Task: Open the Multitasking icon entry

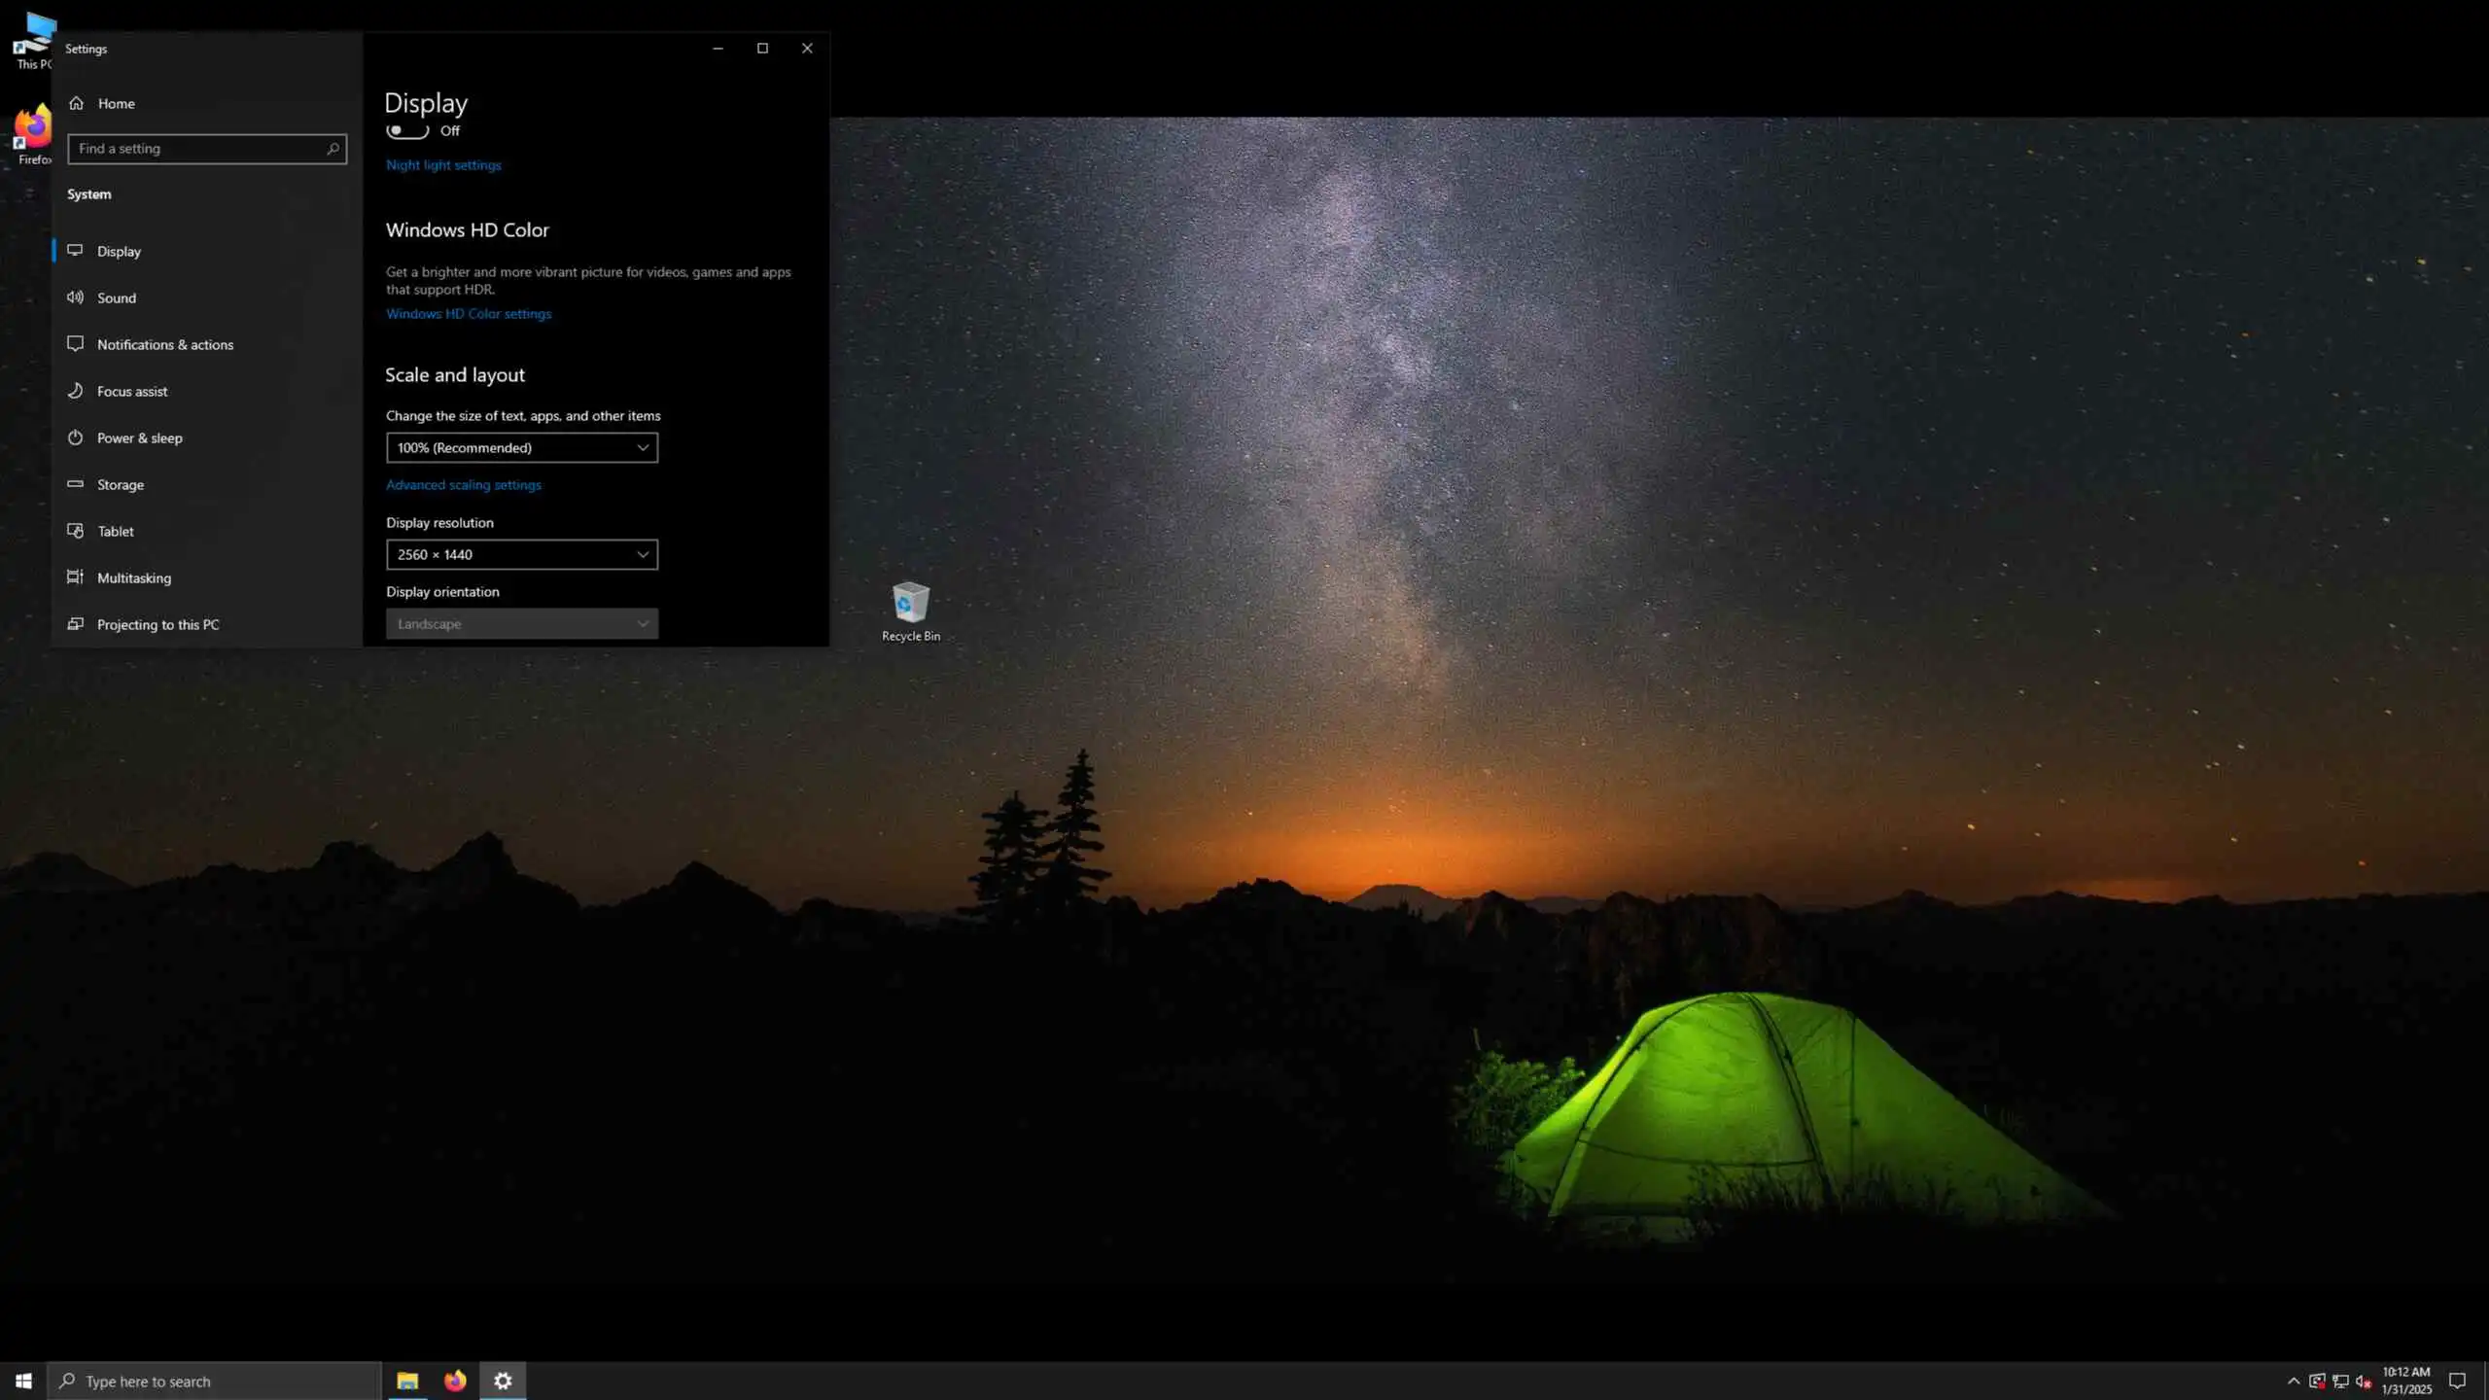Action: click(75, 577)
